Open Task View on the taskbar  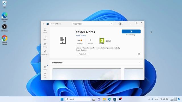(94, 99)
